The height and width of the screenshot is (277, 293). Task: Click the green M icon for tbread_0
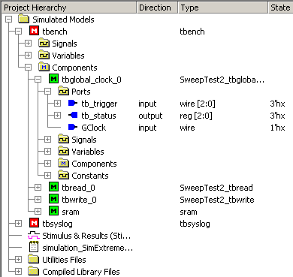pyautogui.click(x=53, y=187)
